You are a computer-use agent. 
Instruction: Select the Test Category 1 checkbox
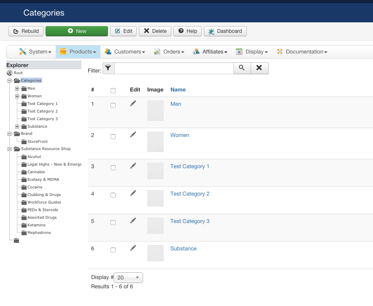tap(113, 168)
